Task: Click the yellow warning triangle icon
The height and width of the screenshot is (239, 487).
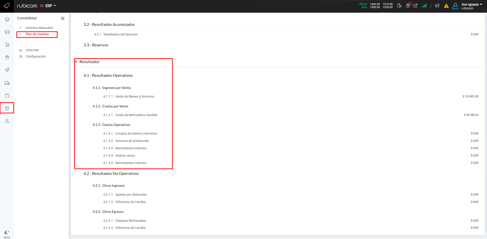Action: point(446,6)
